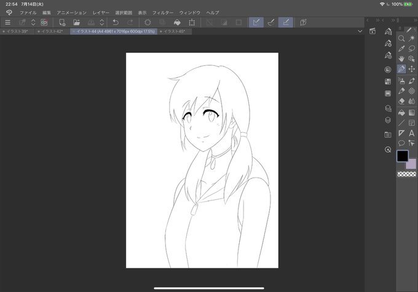Viewport: 418px width, 292px height.
Task: Open the フィルター menu
Action: (x=163, y=12)
